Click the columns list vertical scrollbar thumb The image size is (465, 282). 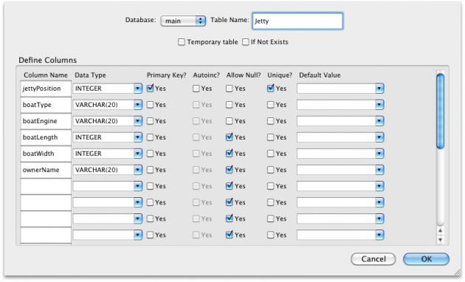441,111
